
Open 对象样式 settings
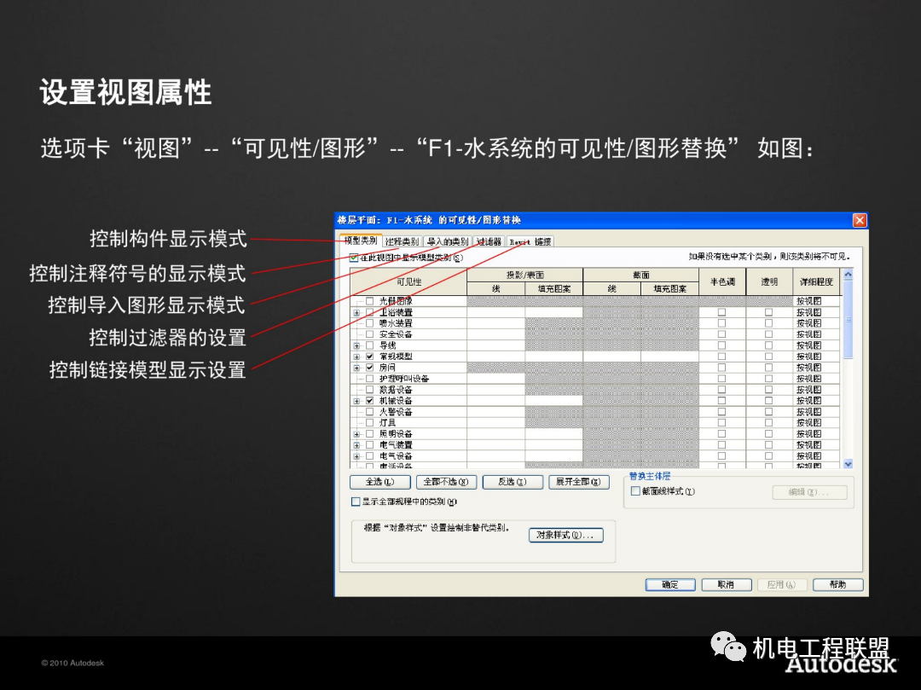pyautogui.click(x=565, y=535)
